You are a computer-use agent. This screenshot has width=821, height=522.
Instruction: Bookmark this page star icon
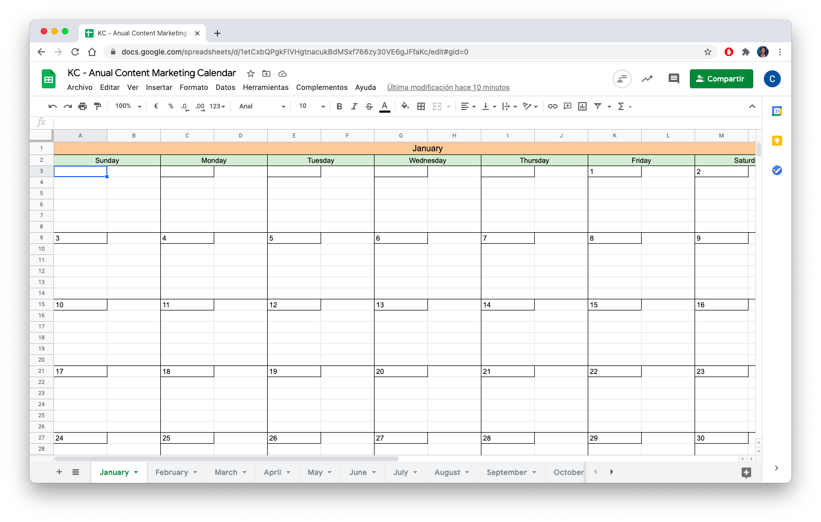pos(708,52)
